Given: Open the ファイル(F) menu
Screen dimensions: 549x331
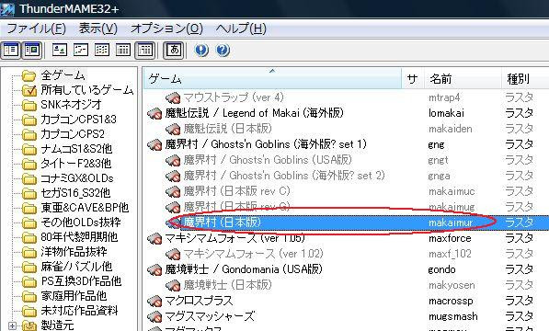Looking at the screenshot, I should (x=36, y=29).
